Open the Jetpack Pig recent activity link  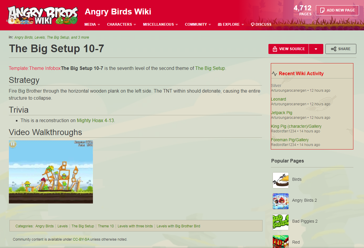[282, 113]
